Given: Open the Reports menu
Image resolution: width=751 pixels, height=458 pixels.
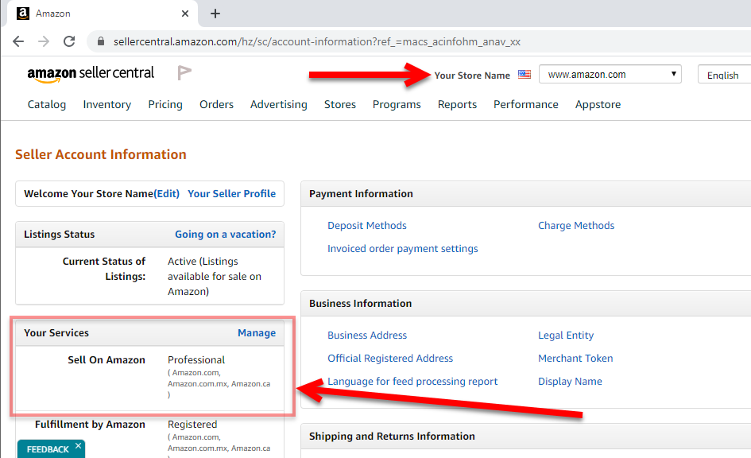Looking at the screenshot, I should tap(457, 104).
